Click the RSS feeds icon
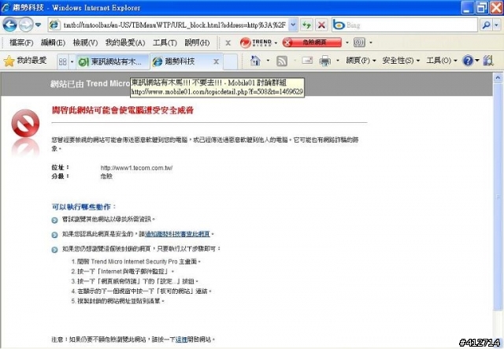The width and height of the screenshot is (504, 349). pos(282,61)
